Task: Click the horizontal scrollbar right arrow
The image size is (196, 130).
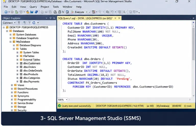Action: coord(190,100)
